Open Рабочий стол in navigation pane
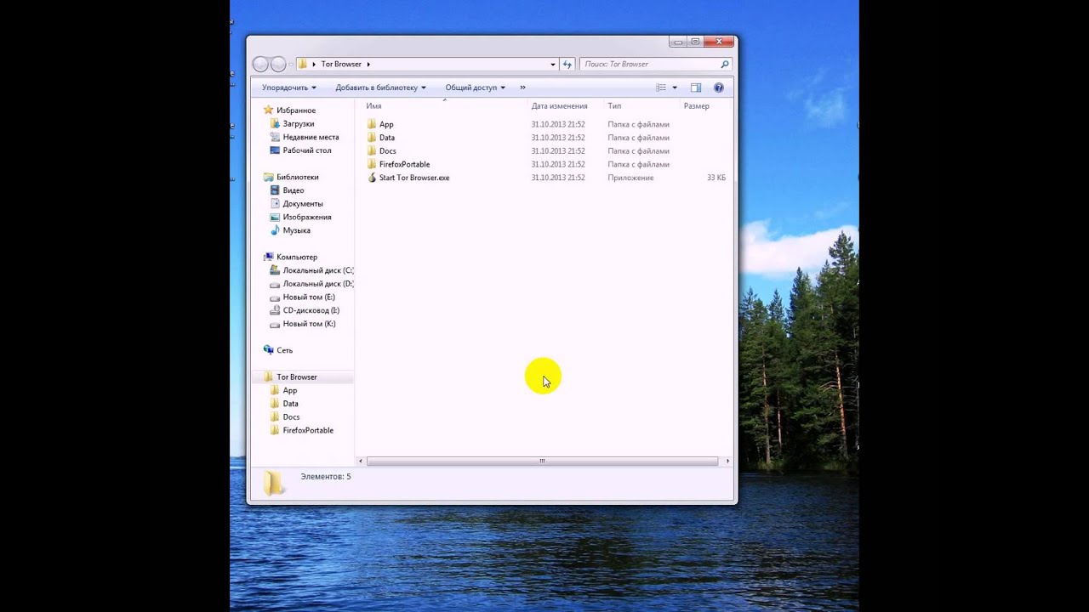The width and height of the screenshot is (1089, 612). coord(307,150)
